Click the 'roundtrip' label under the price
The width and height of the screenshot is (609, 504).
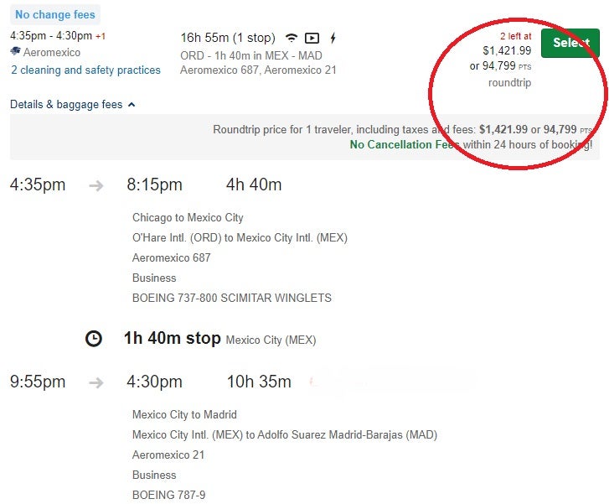pyautogui.click(x=509, y=82)
